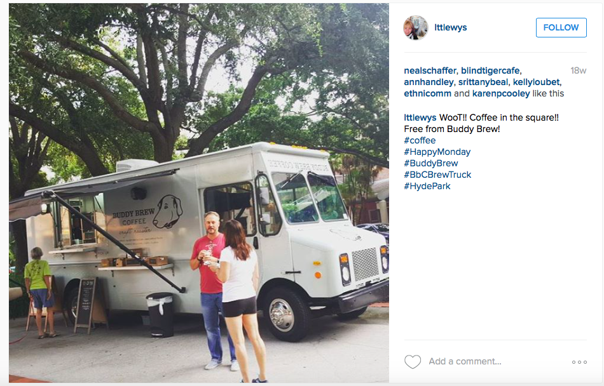Click the Buddy Brew coffee truck photo
This screenshot has width=604, height=386.
(199, 193)
